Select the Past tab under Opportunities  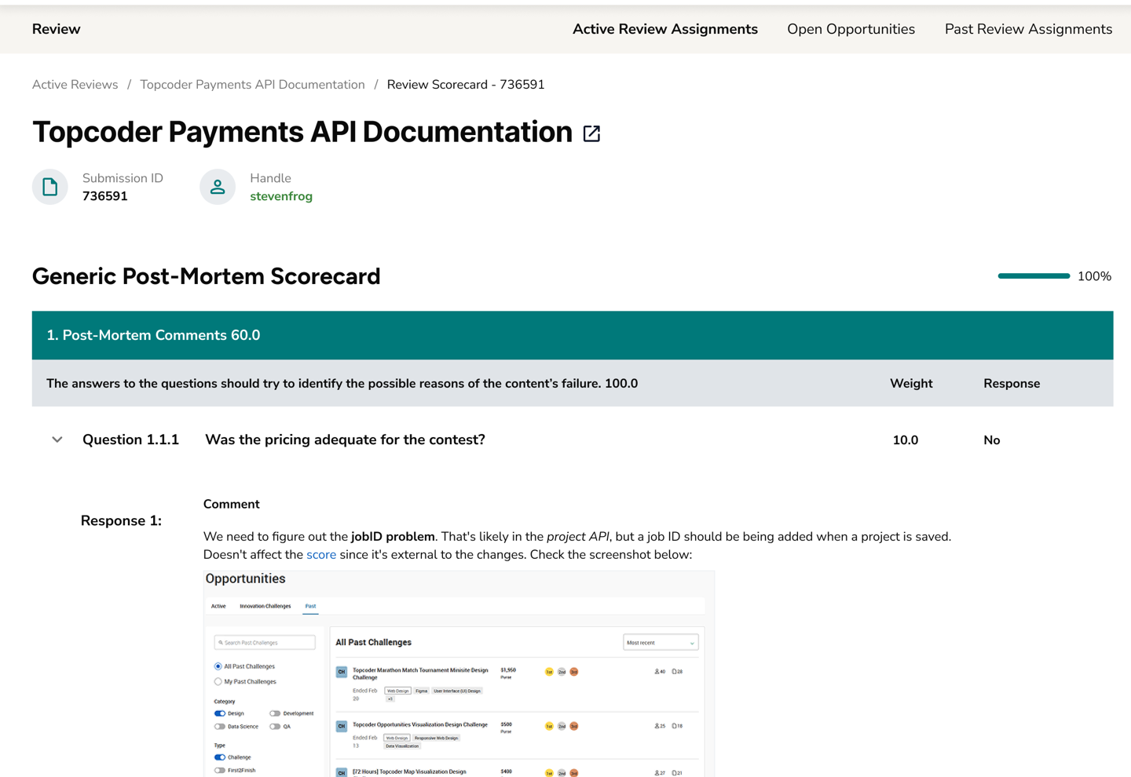tap(311, 606)
